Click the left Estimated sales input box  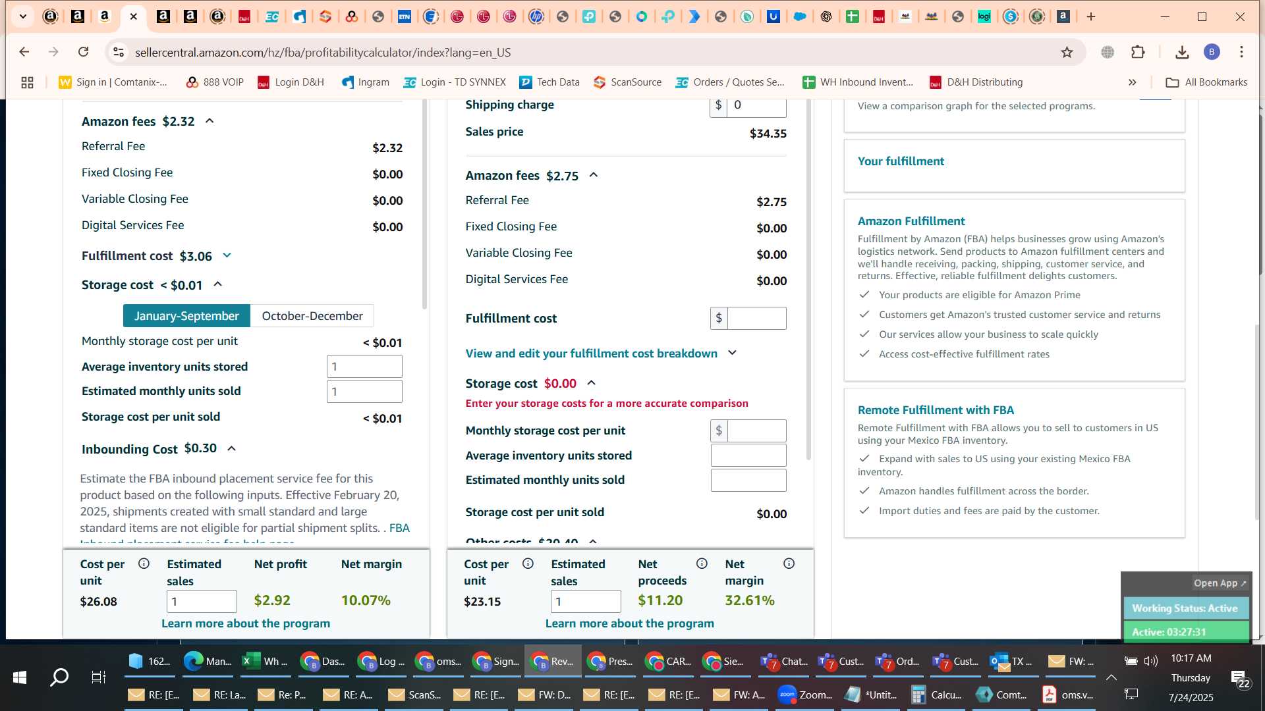point(202,602)
